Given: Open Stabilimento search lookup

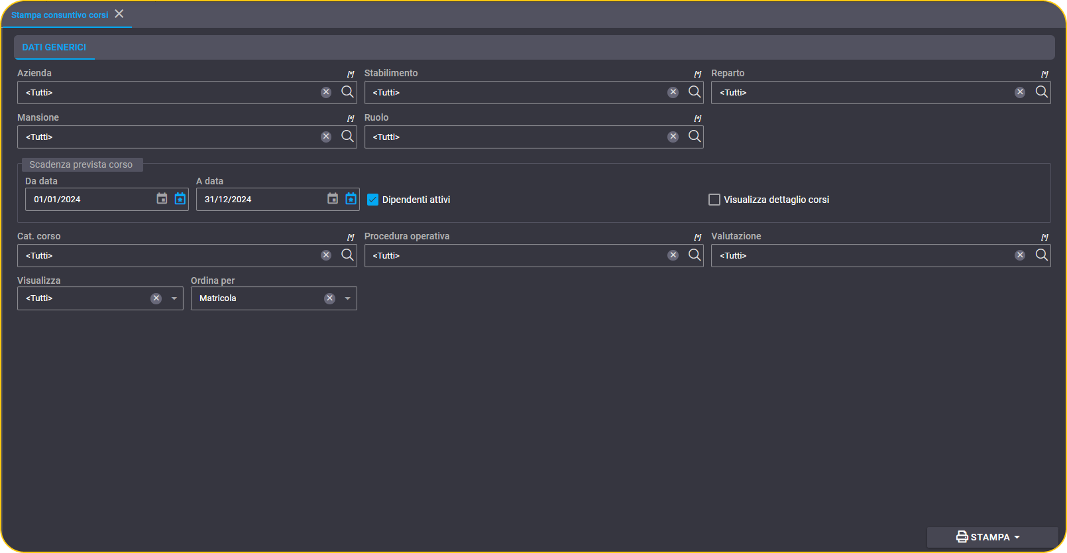Looking at the screenshot, I should 695,92.
